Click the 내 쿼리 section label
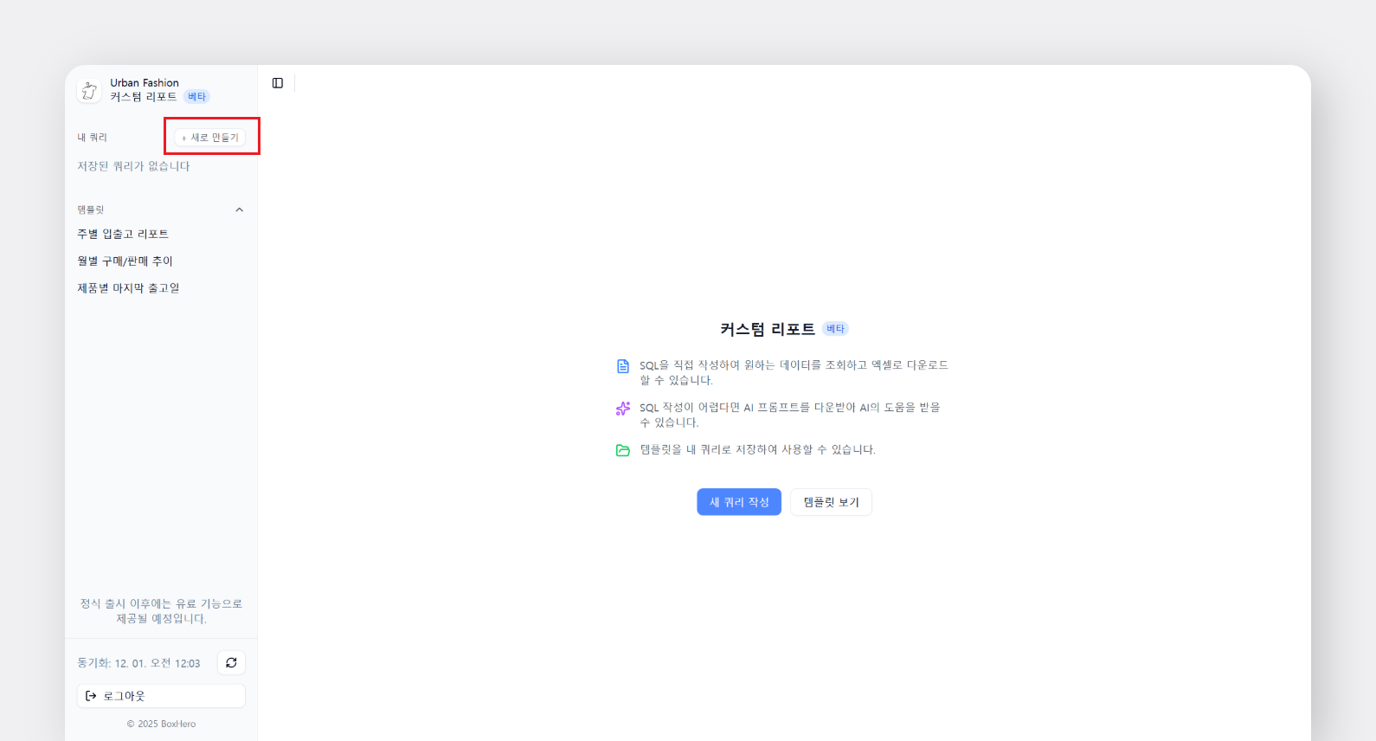Screen dimensions: 1376x741 point(93,138)
